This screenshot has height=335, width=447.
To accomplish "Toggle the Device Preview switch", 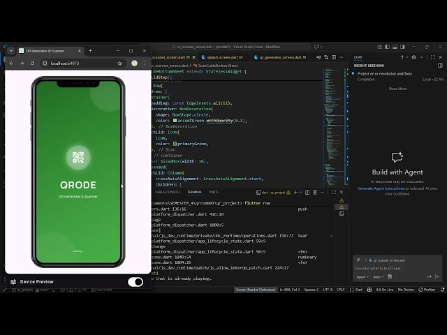I will pos(135,282).
